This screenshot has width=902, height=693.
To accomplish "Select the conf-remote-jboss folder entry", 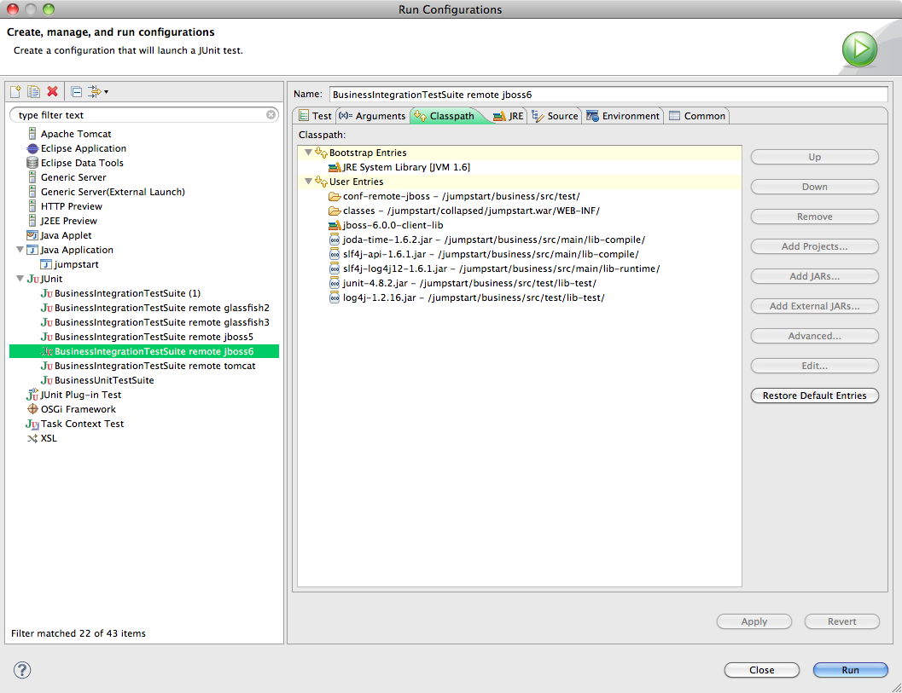I will coord(454,196).
